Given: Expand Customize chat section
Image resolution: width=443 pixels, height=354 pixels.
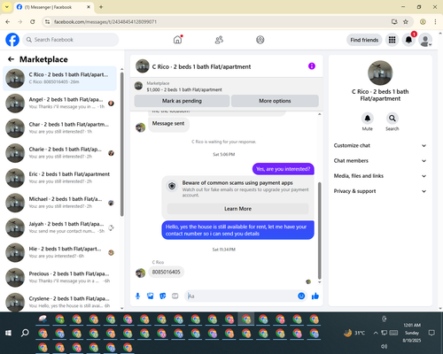Looking at the screenshot, I should point(380,145).
